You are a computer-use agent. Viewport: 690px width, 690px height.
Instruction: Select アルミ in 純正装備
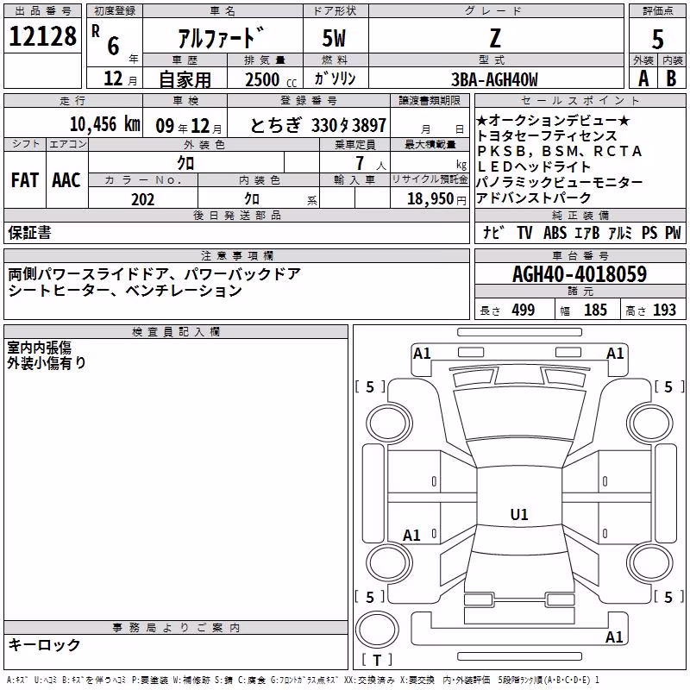pos(620,232)
